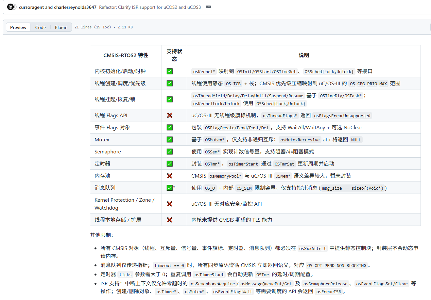
Task: Click the green checkmark in 线程创建/调度/优先级 row
Action: pos(169,83)
